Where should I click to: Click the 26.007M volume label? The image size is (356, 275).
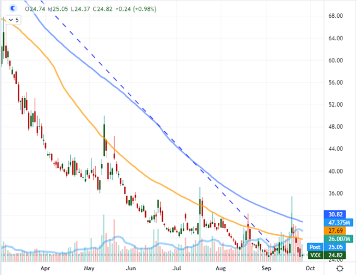pos(339,239)
